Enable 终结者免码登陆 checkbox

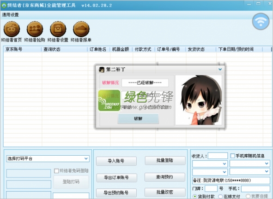point(56,171)
